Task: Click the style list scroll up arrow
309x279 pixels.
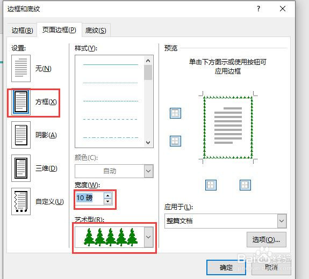Action: coord(148,61)
